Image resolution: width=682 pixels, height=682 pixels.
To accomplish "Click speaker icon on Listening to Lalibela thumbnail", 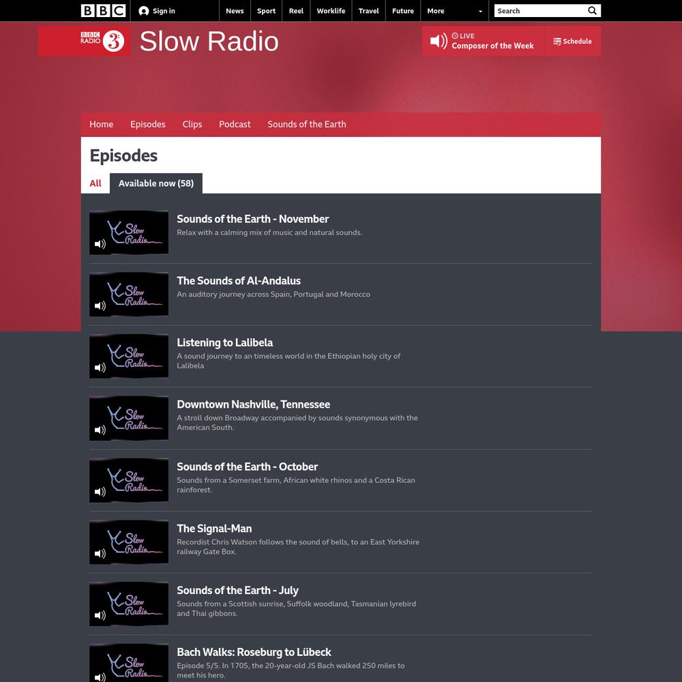I will pyautogui.click(x=100, y=368).
